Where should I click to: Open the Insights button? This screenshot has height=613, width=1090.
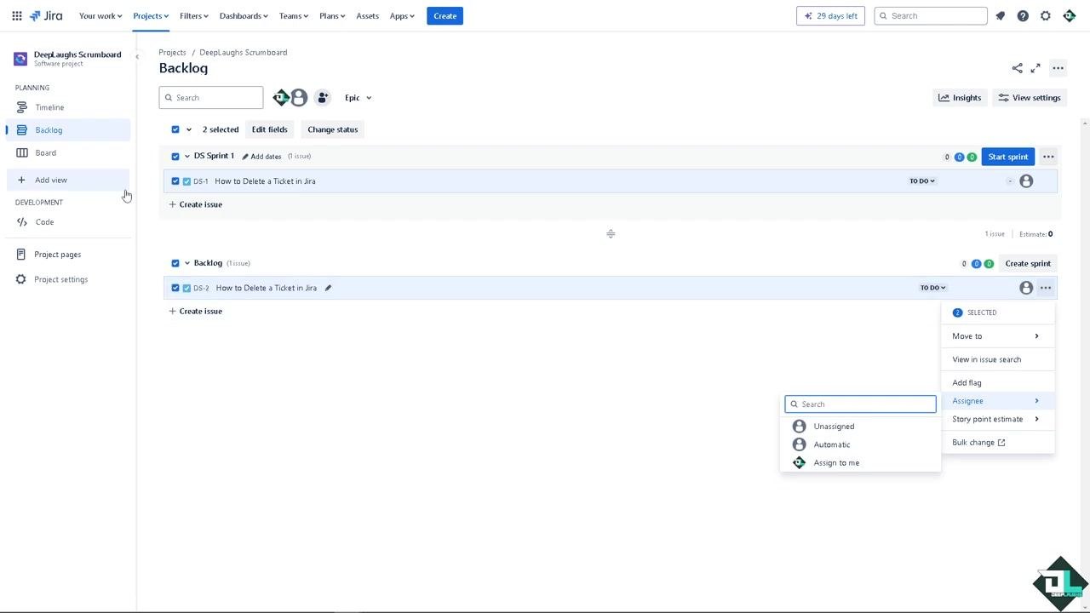click(960, 98)
